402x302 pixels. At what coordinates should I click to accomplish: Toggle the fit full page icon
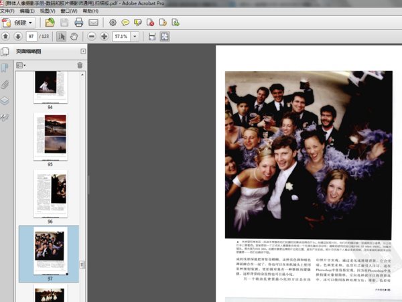165,36
